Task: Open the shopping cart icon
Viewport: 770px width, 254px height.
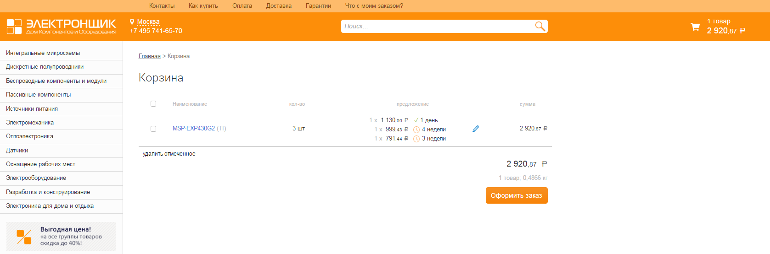Action: coord(695,27)
